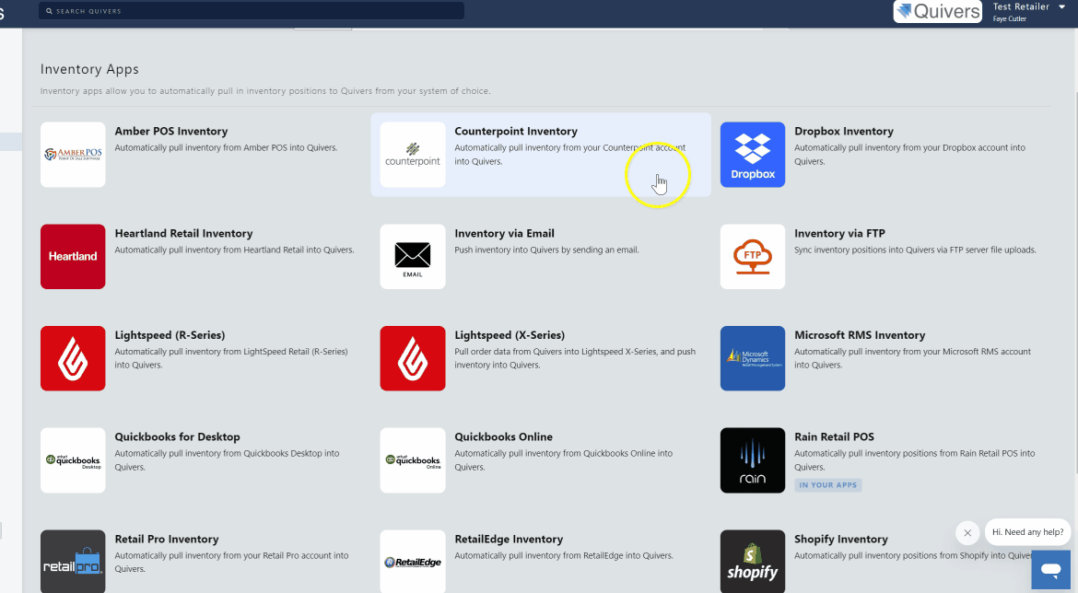Open Lightspeed (X-Series) title

(510, 335)
